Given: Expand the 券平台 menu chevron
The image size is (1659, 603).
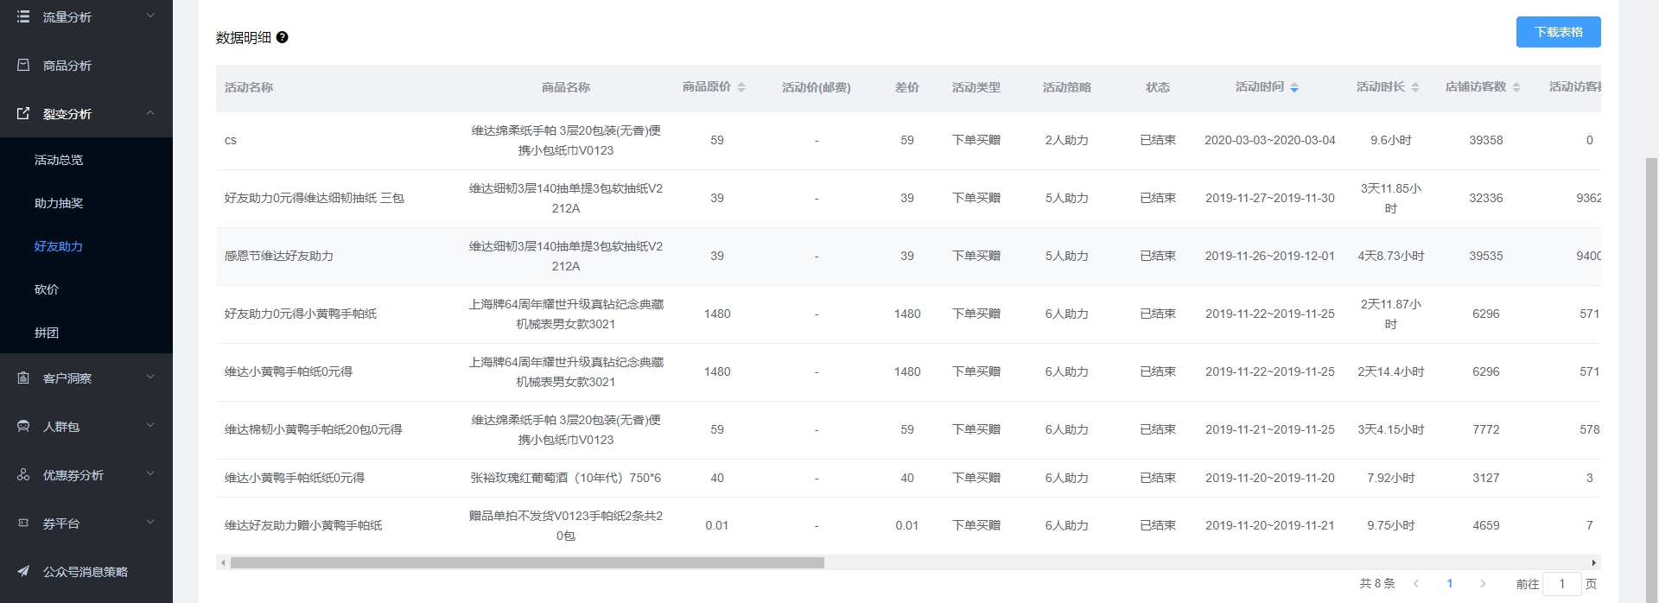Looking at the screenshot, I should (149, 523).
